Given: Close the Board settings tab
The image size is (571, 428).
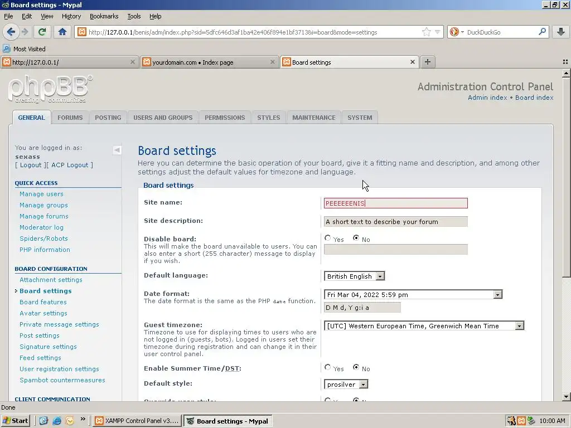Looking at the screenshot, I should click(x=413, y=62).
